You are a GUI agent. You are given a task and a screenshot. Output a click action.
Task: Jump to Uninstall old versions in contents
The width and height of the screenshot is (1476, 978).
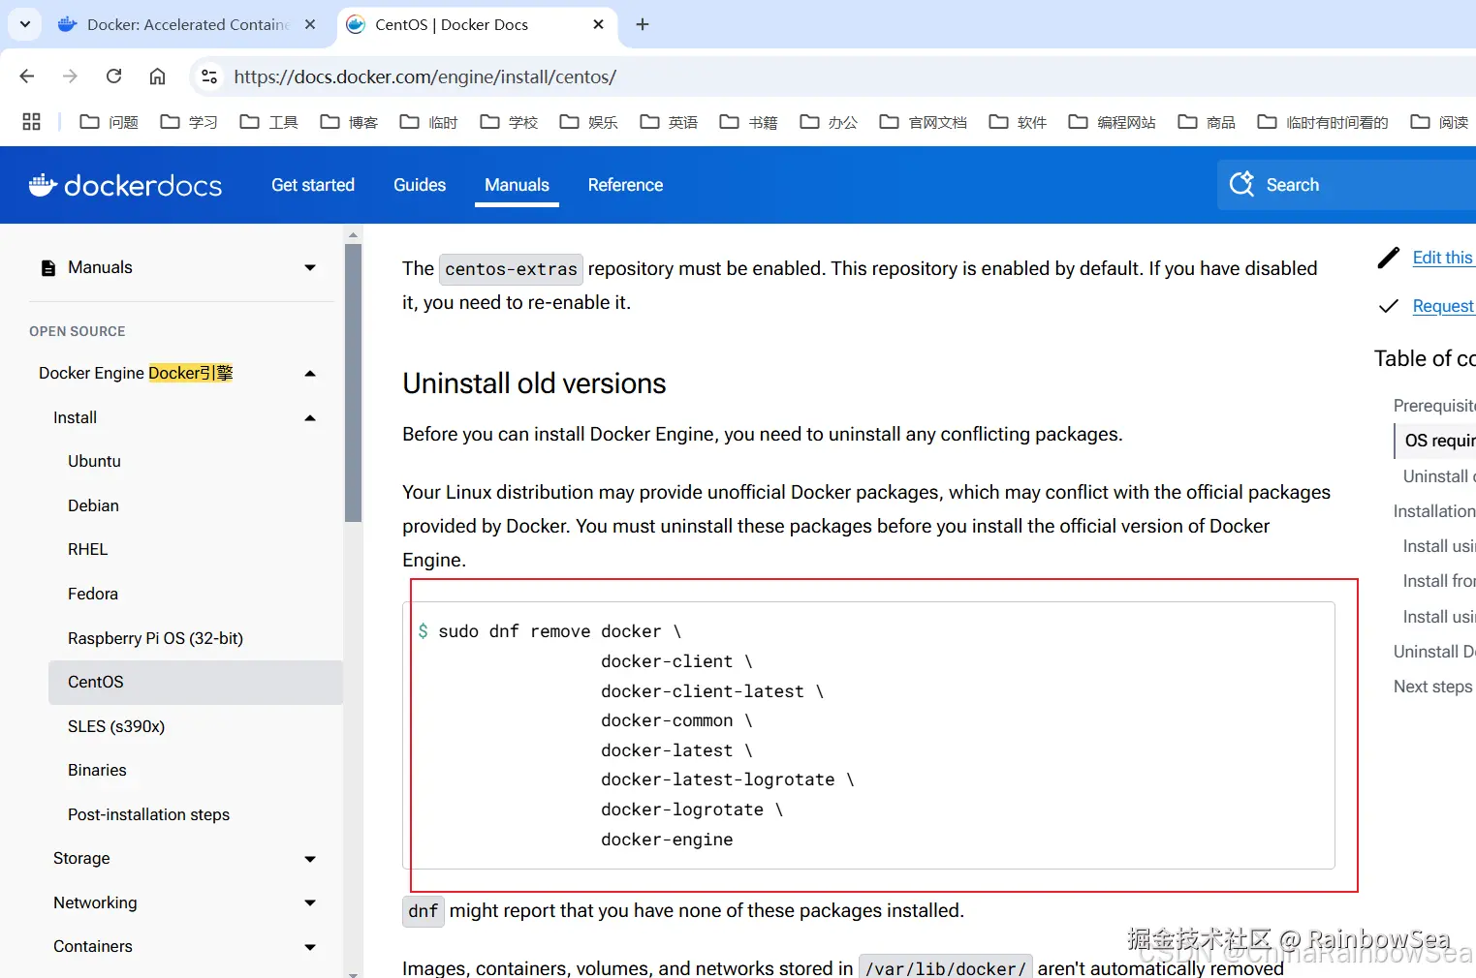click(x=1439, y=476)
